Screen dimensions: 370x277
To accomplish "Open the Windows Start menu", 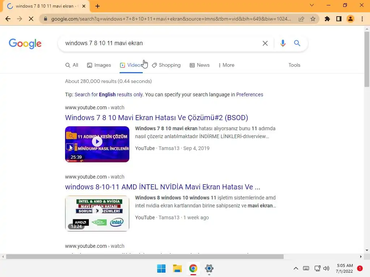I will point(162,268).
